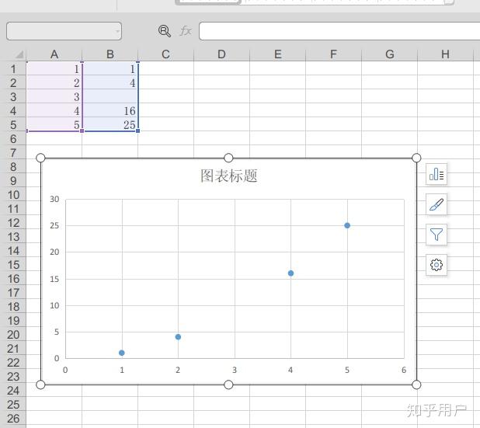Viewport: 480px width, 428px height.
Task: Click the blue fill handle of column B range
Action: 137,130
